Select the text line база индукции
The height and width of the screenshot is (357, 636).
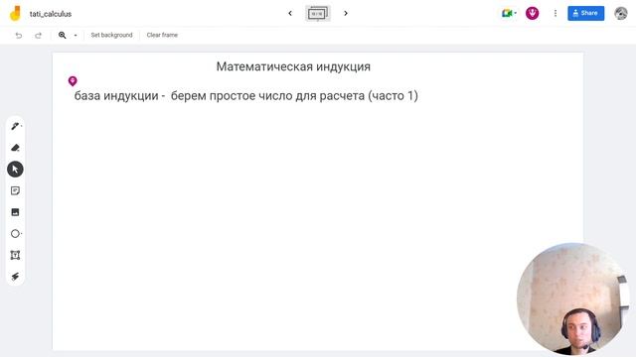(245, 96)
